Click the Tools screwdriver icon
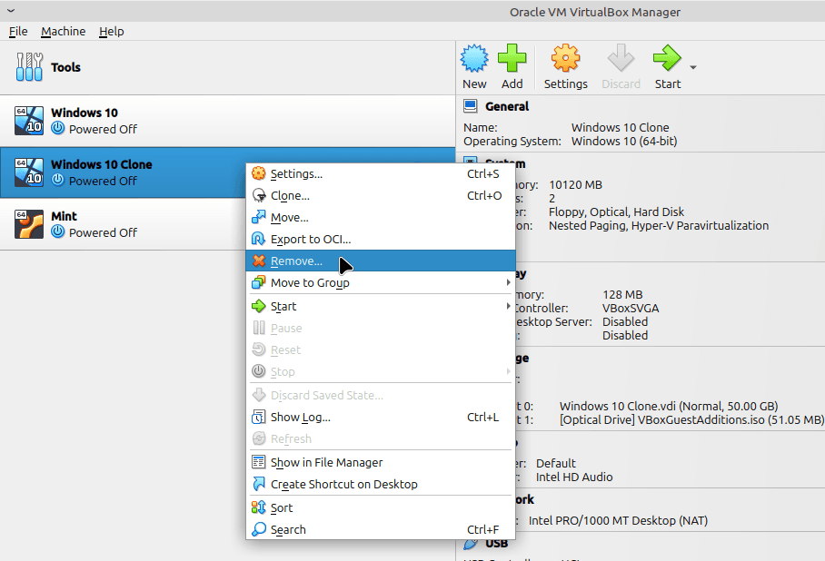This screenshot has width=825, height=561. coord(29,67)
